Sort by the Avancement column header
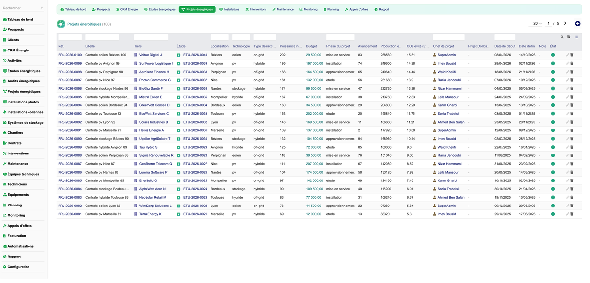Image resolution: width=590 pixels, height=283 pixels. click(x=367, y=46)
